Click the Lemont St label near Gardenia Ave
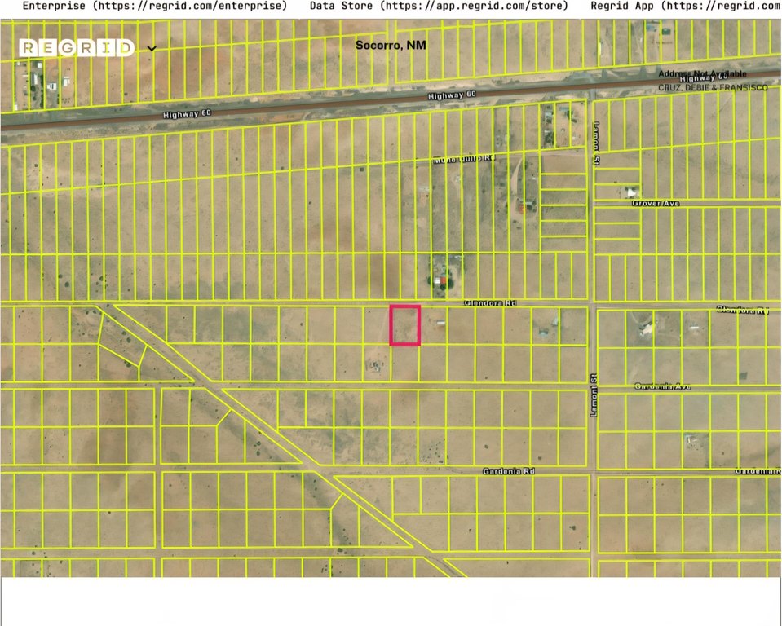 (x=594, y=395)
